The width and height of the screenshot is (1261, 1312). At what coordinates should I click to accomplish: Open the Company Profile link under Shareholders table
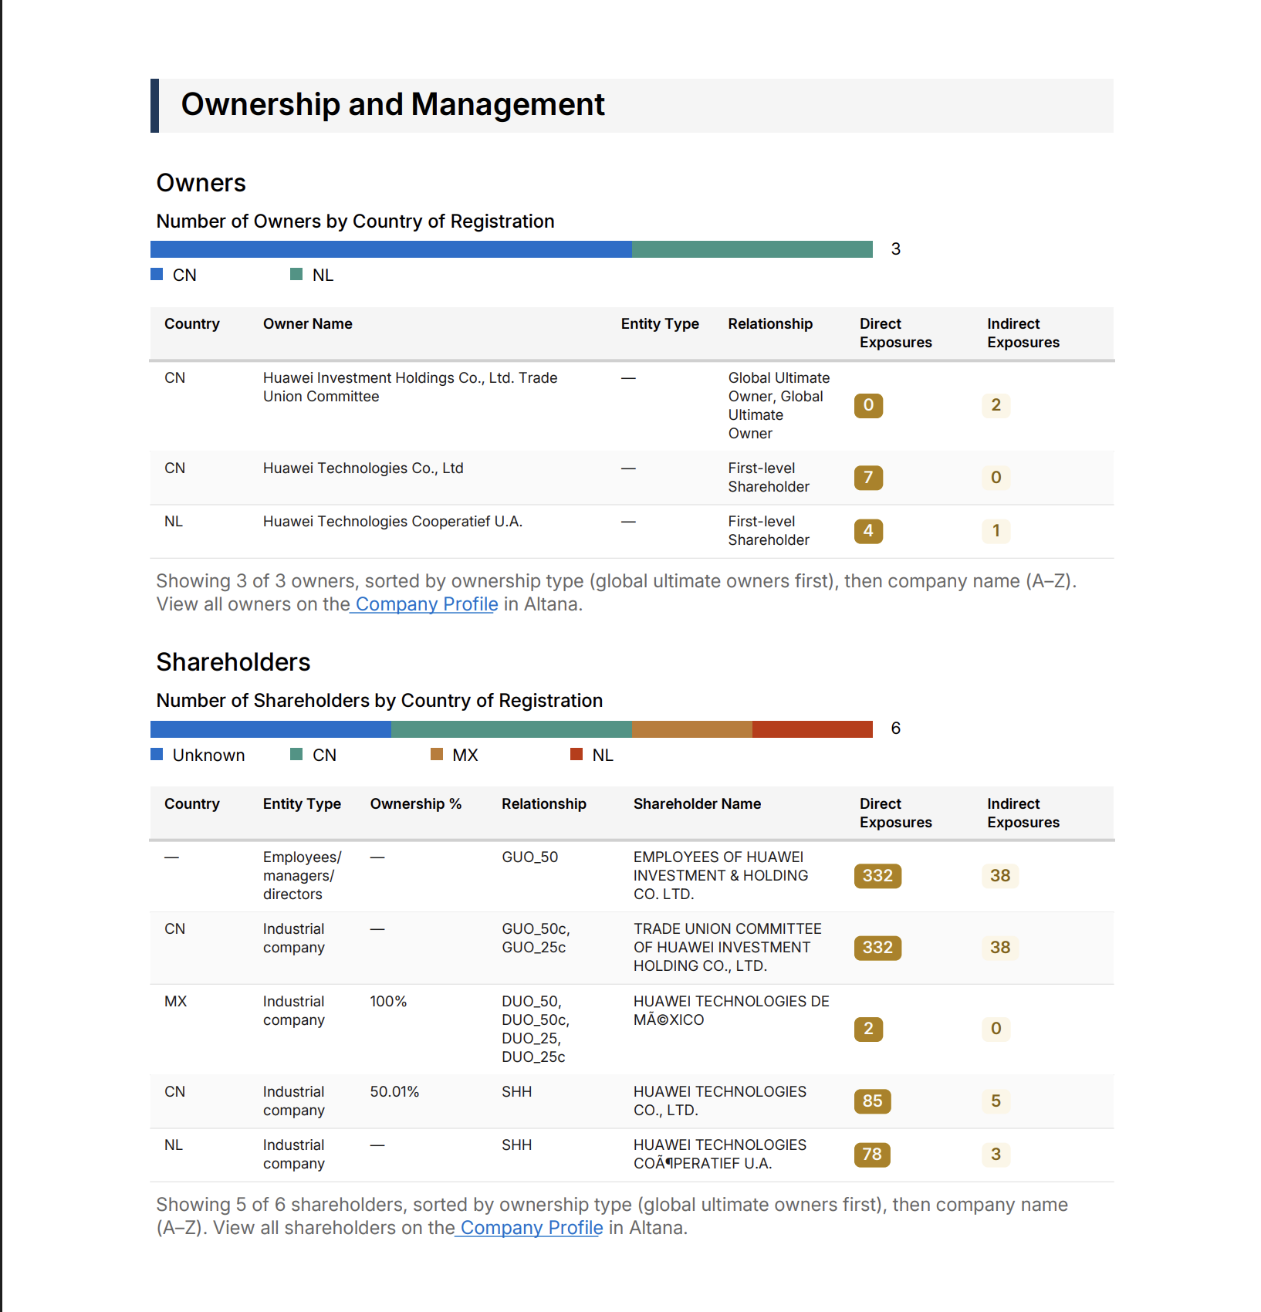[532, 1228]
